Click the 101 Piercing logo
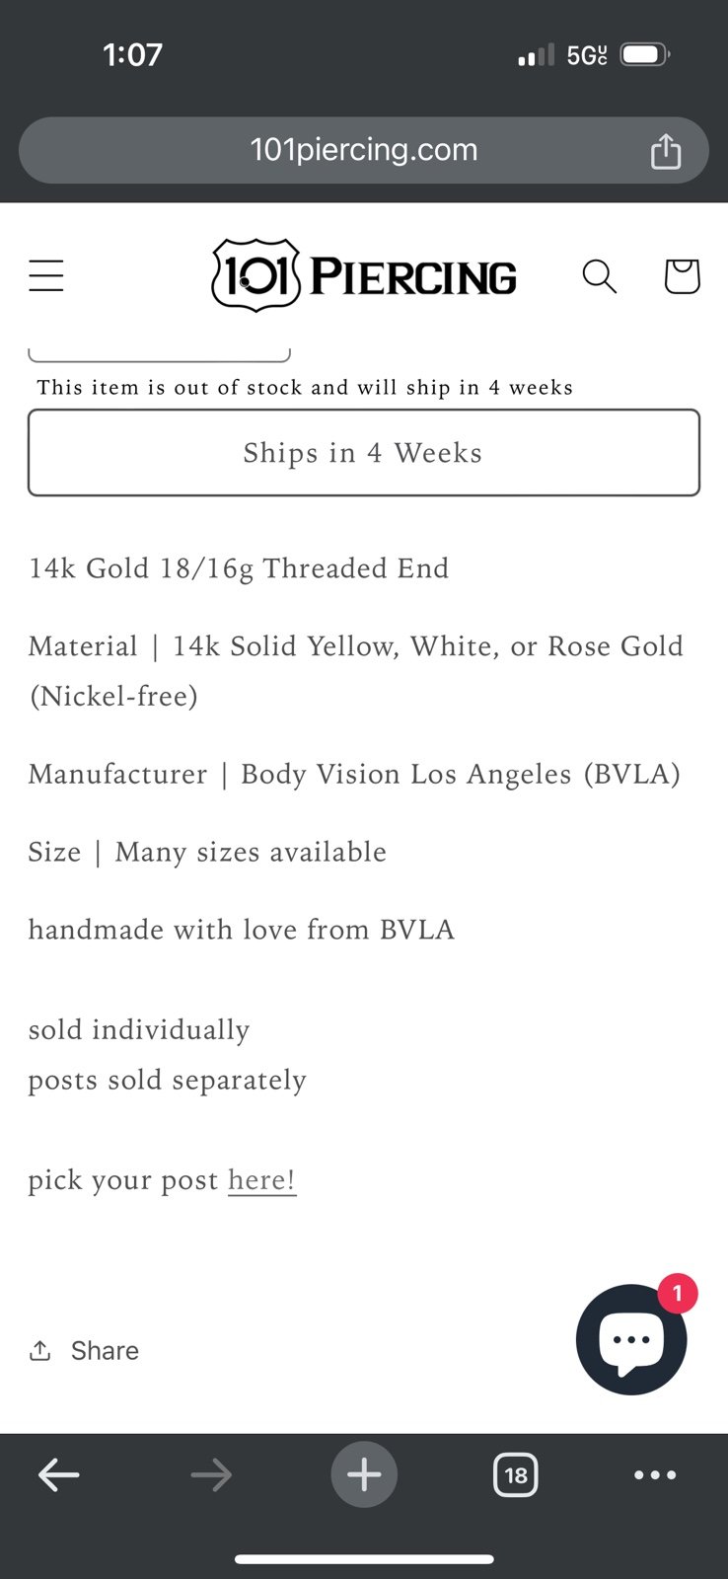The image size is (728, 1579). 364,275
